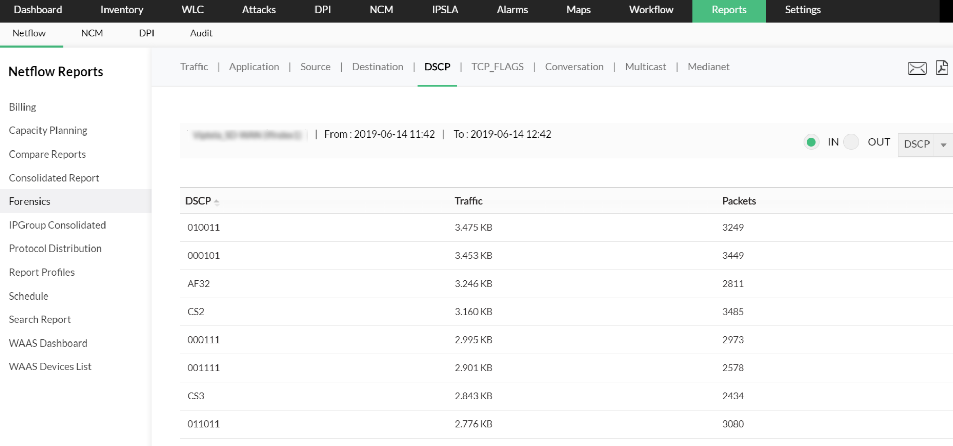Select the IN radio button
Image resolution: width=953 pixels, height=446 pixels.
(811, 142)
